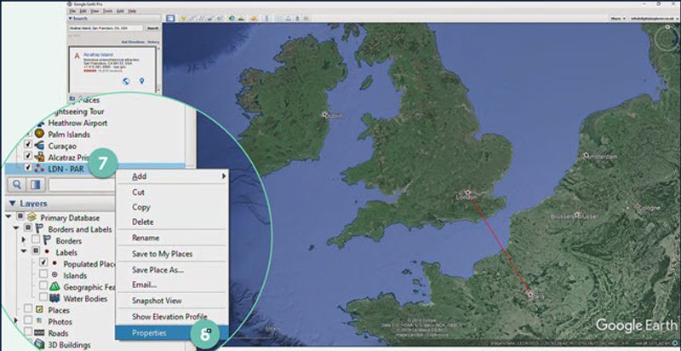681x351 pixels.
Task: Click the Email toolbar icon
Action: [x=279, y=18]
